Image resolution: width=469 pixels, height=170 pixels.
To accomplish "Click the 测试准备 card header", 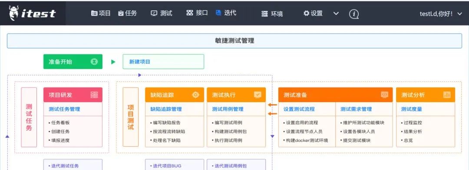I will (x=335, y=95).
